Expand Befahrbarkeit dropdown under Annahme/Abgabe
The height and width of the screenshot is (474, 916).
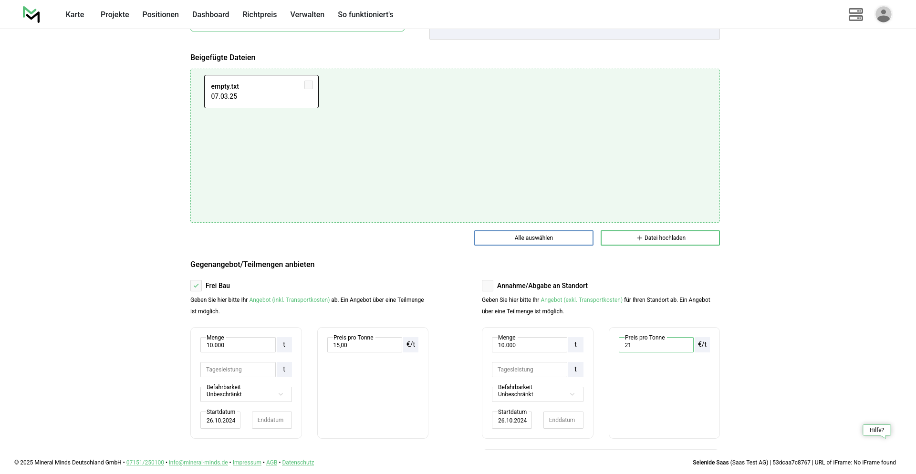tap(537, 394)
